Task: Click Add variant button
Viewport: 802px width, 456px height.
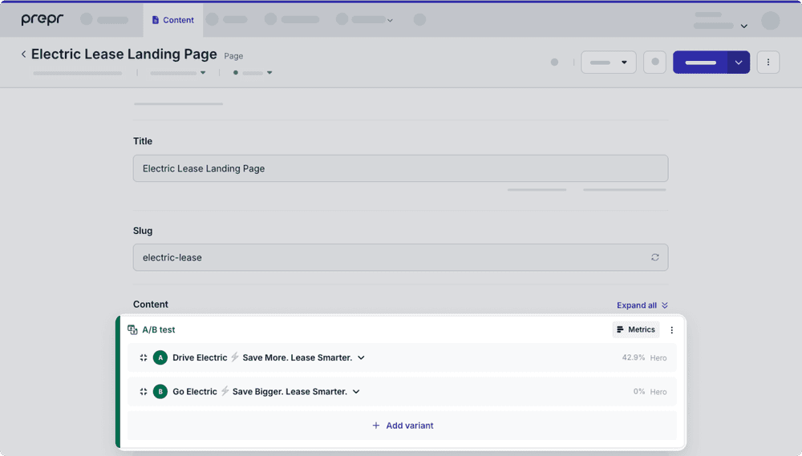Action: [402, 426]
